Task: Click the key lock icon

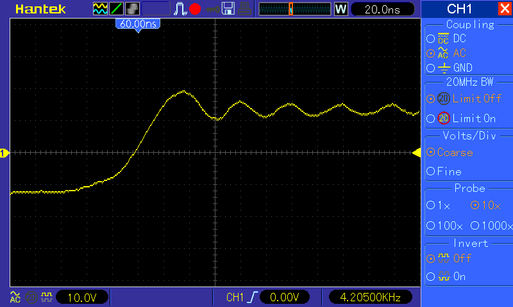Action: tap(213, 9)
